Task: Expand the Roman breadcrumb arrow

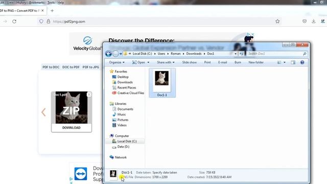Action: [183, 54]
